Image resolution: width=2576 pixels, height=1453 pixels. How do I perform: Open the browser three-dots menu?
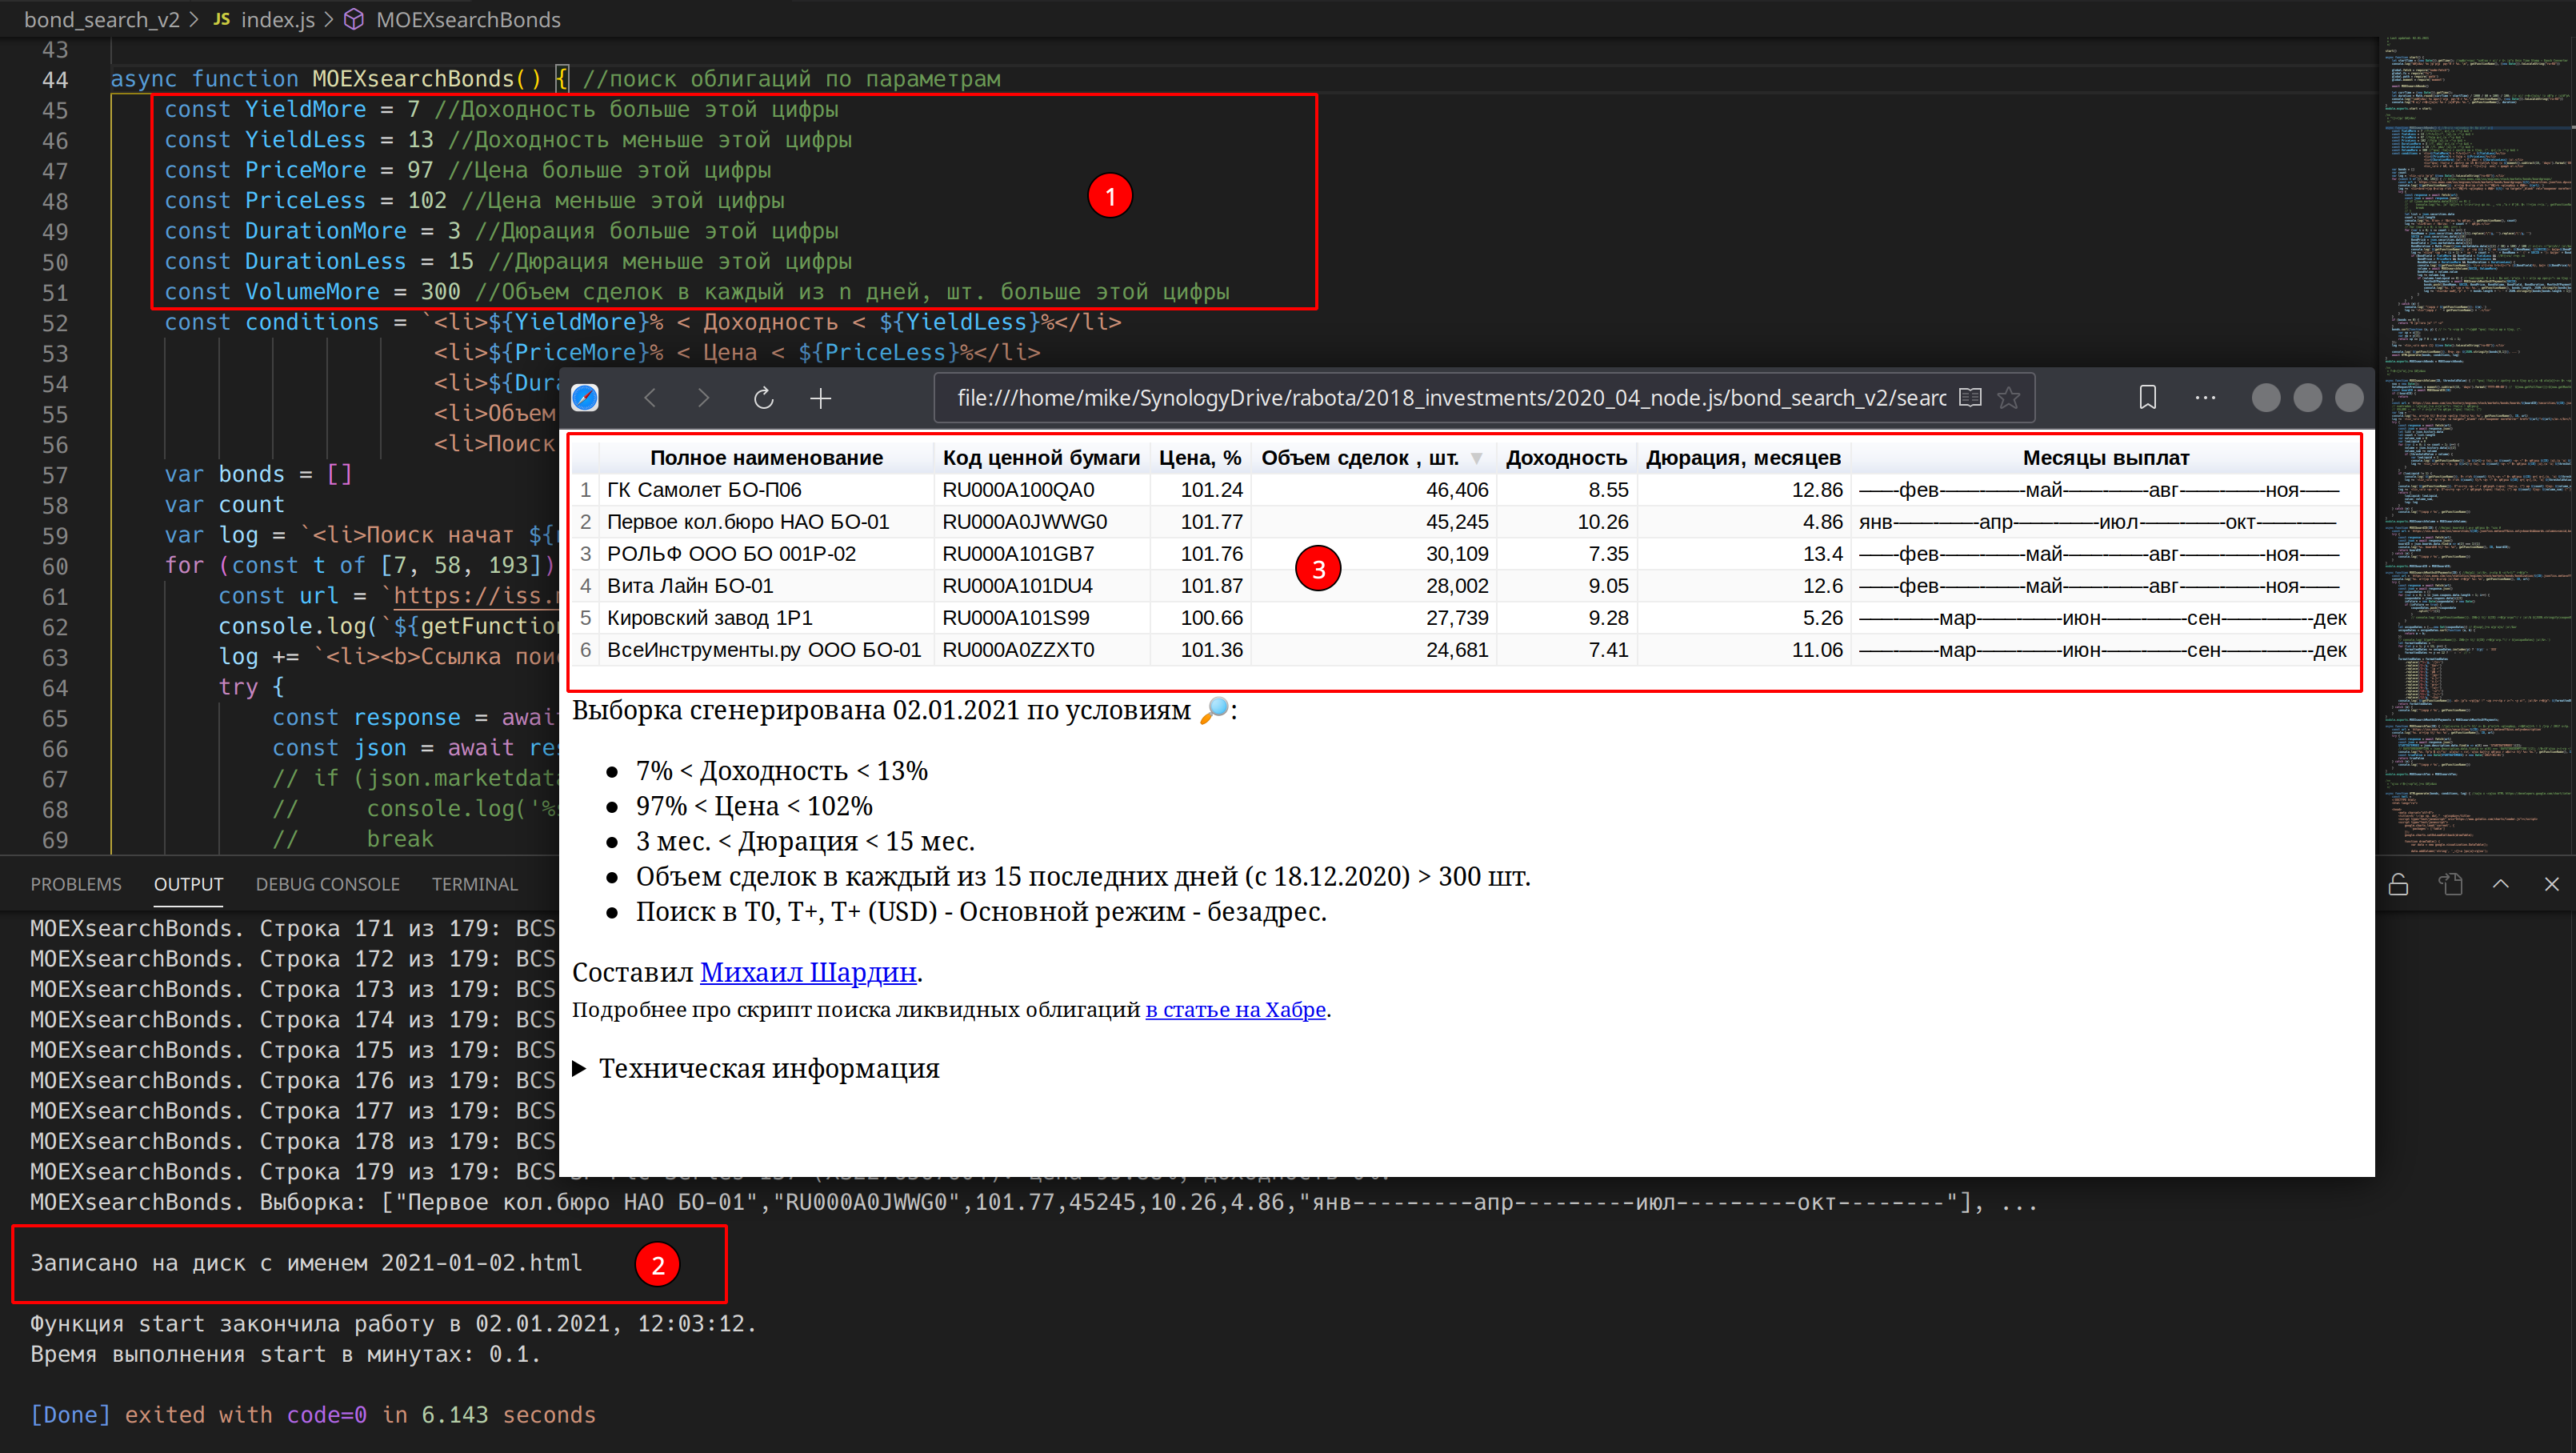(x=2206, y=398)
